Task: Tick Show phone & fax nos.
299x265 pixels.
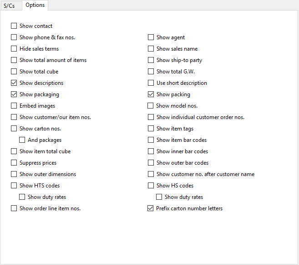Action: [x=14, y=37]
